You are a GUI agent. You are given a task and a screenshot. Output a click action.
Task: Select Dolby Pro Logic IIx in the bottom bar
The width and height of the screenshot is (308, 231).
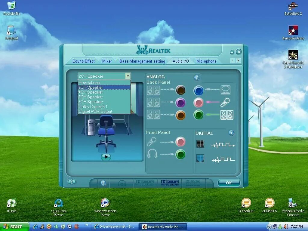[145, 183]
